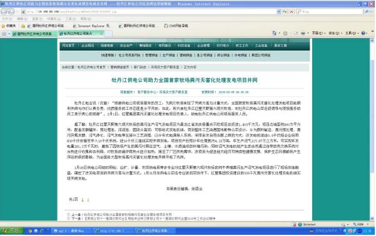Click the blue help question-mark icon

(363, 33)
